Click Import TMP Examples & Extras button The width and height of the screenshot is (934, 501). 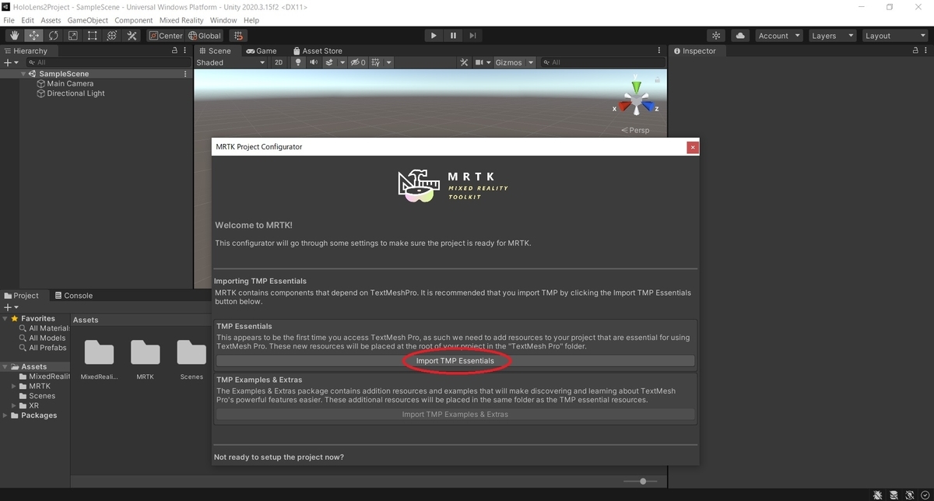[455, 415]
